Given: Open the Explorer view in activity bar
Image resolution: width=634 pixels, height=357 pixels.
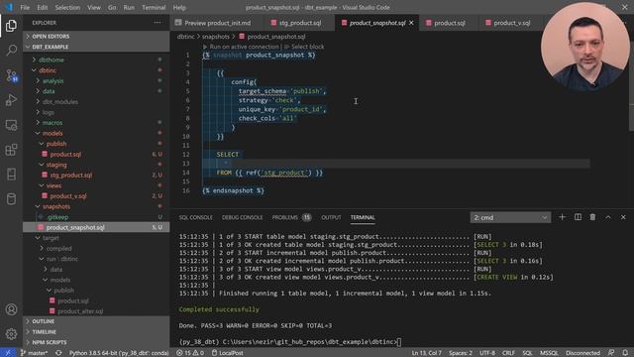Looking at the screenshot, I should 11,26.
